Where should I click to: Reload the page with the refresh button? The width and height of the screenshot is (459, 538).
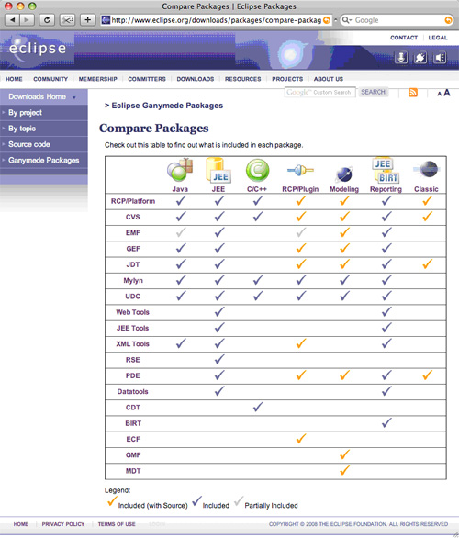click(x=47, y=20)
